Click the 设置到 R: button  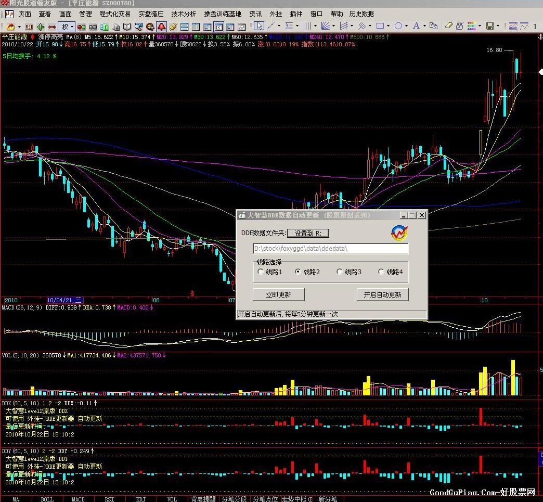[x=308, y=233]
